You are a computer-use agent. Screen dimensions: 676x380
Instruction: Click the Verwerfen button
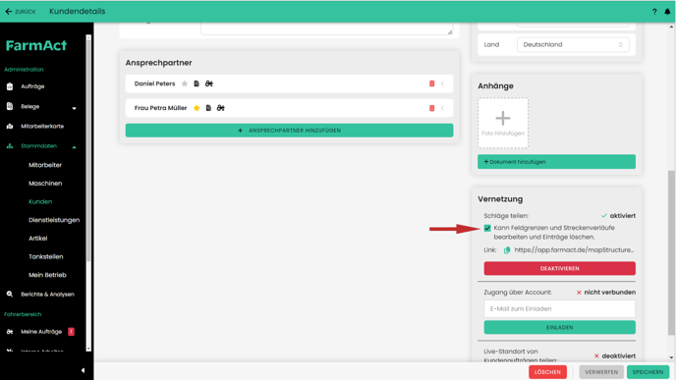pos(601,372)
